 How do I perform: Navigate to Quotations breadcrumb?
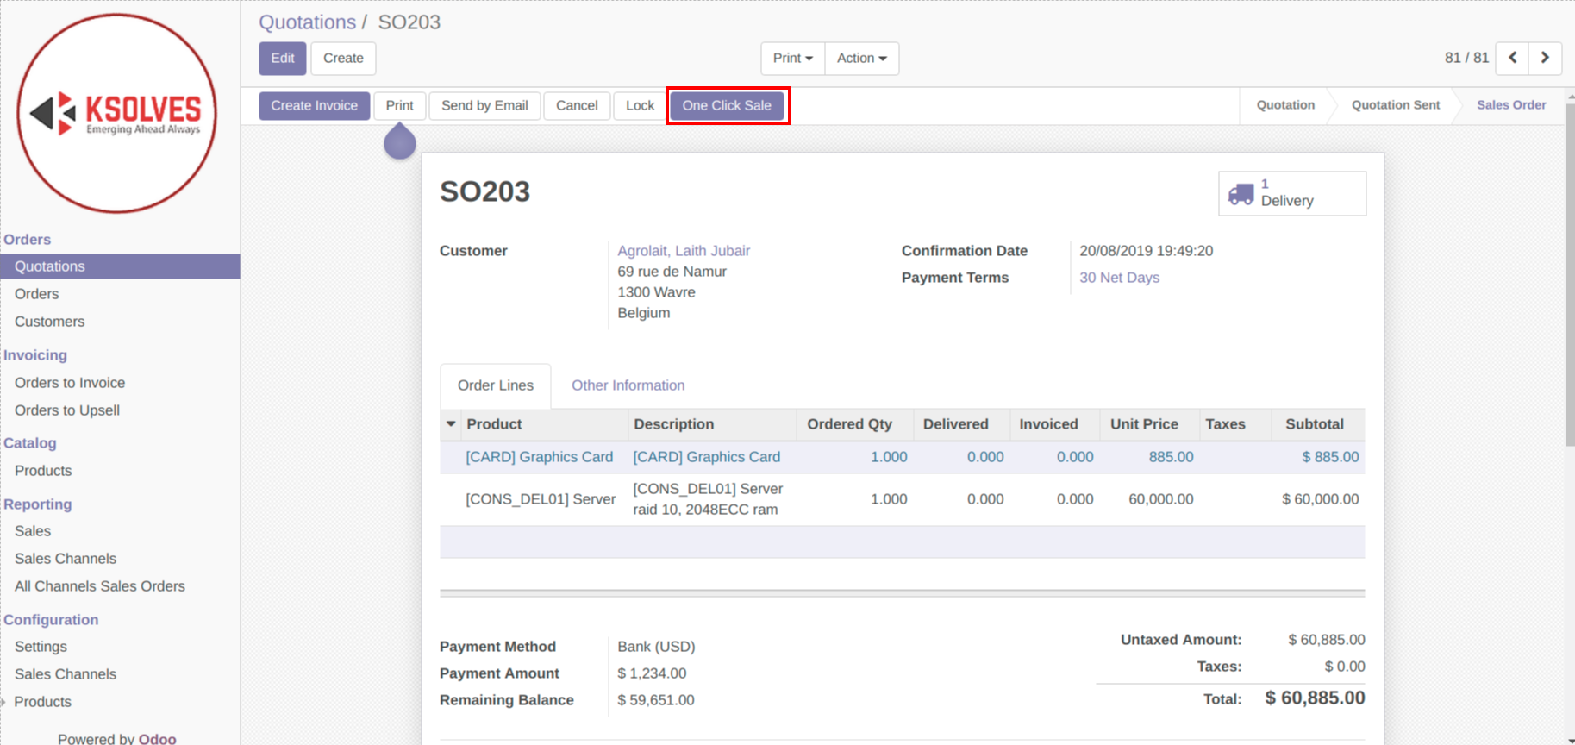point(307,22)
